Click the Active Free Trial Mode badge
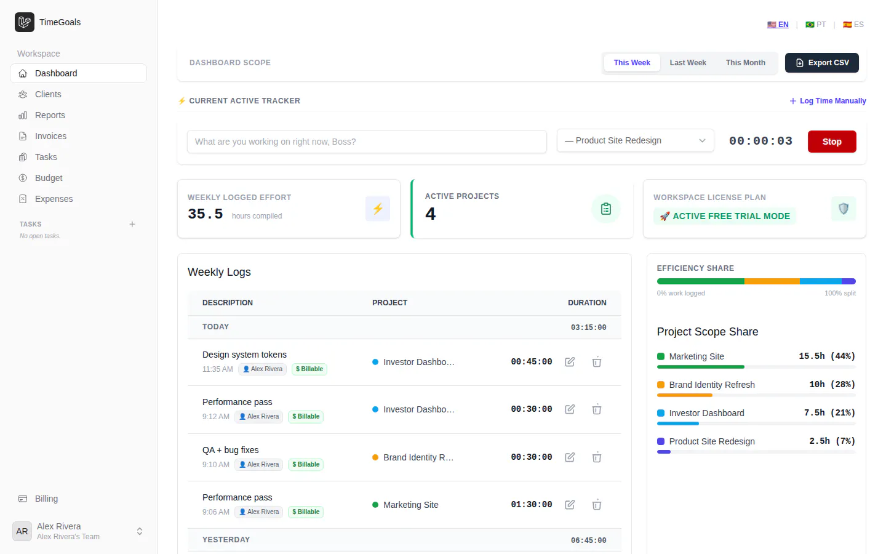Screen dimensions: 886x554 click(725, 216)
